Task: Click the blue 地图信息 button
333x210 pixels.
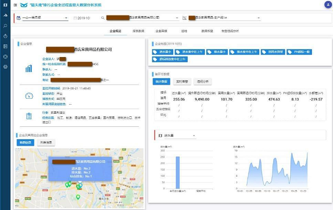Action: tap(26, 142)
